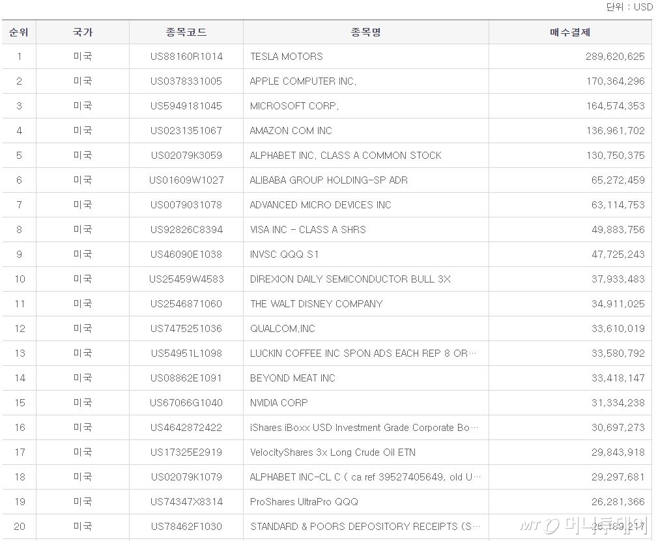Screen dimensions: 656x541
Task: Click stock code US25459W4583
Action: click(186, 279)
